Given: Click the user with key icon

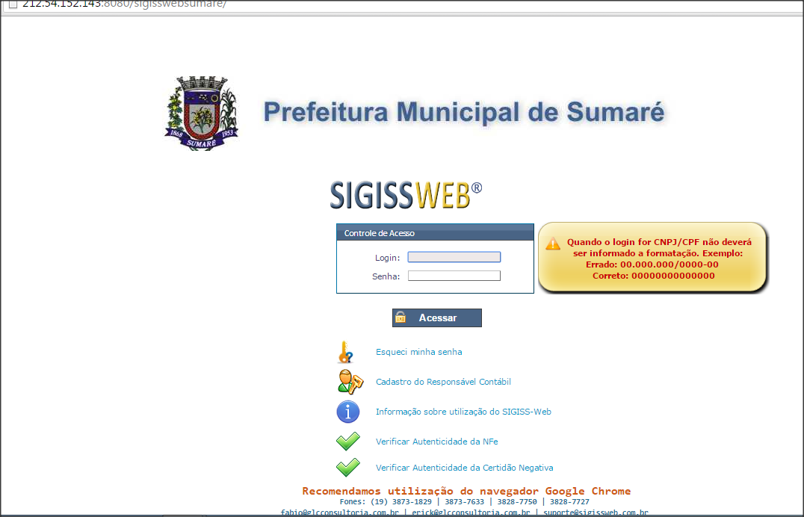Looking at the screenshot, I should pos(350,382).
